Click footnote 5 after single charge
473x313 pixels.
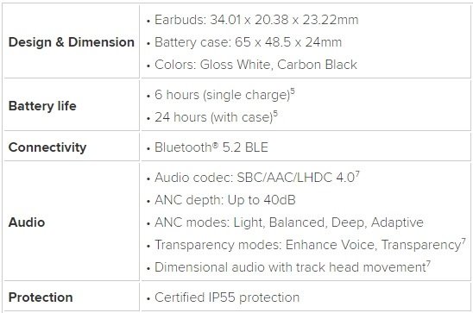coord(293,91)
